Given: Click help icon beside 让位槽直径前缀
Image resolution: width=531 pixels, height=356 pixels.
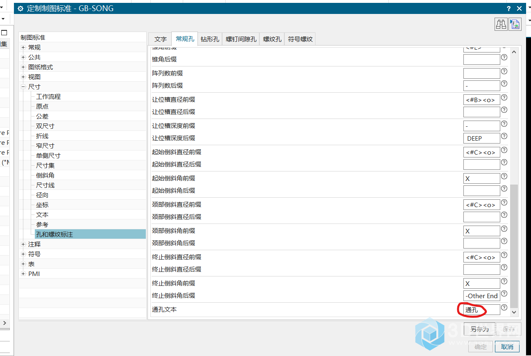Looking at the screenshot, I should tap(504, 98).
